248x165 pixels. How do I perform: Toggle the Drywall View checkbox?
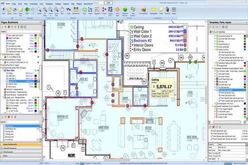(4, 139)
